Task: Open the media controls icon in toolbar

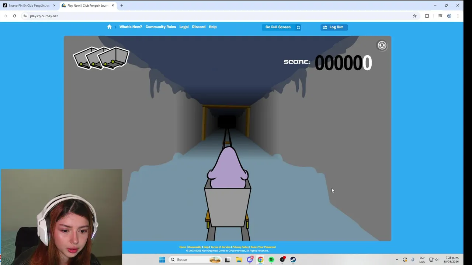Action: pyautogui.click(x=440, y=16)
